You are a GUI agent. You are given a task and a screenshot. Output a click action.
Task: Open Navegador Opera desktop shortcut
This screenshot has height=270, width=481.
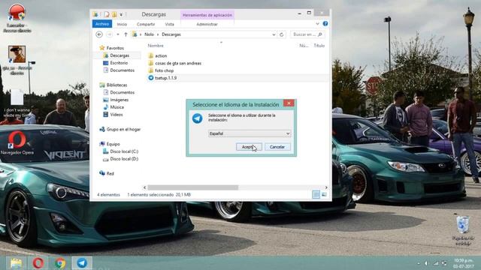tap(17, 142)
